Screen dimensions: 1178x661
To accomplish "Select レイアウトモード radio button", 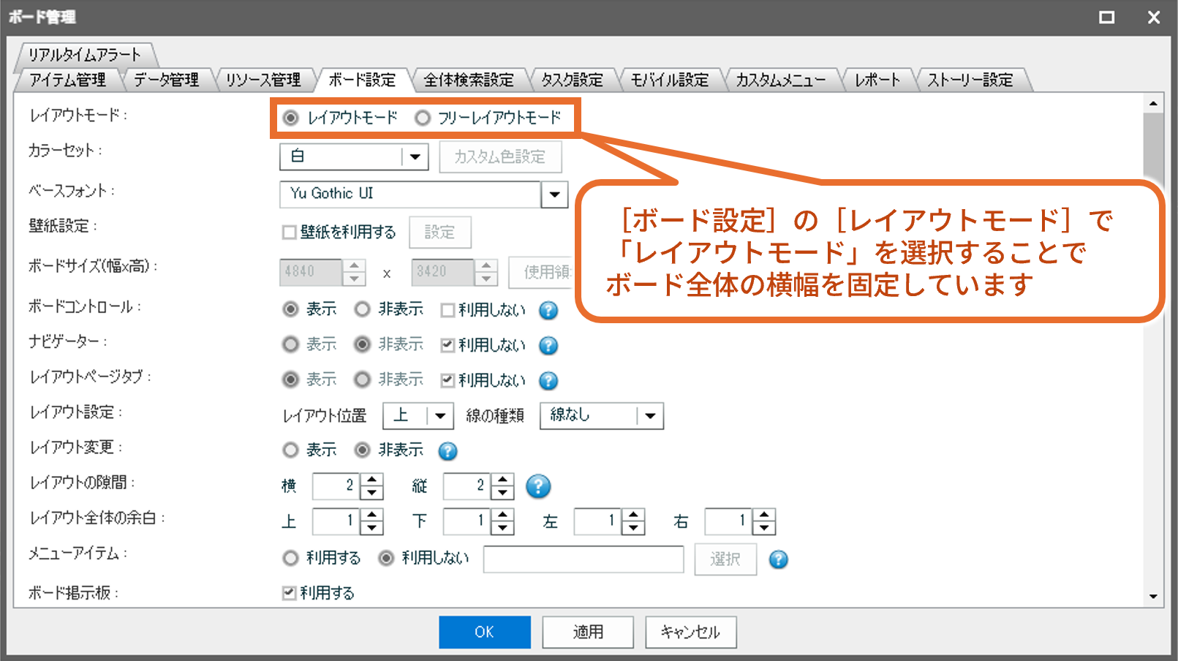I will pyautogui.click(x=291, y=118).
